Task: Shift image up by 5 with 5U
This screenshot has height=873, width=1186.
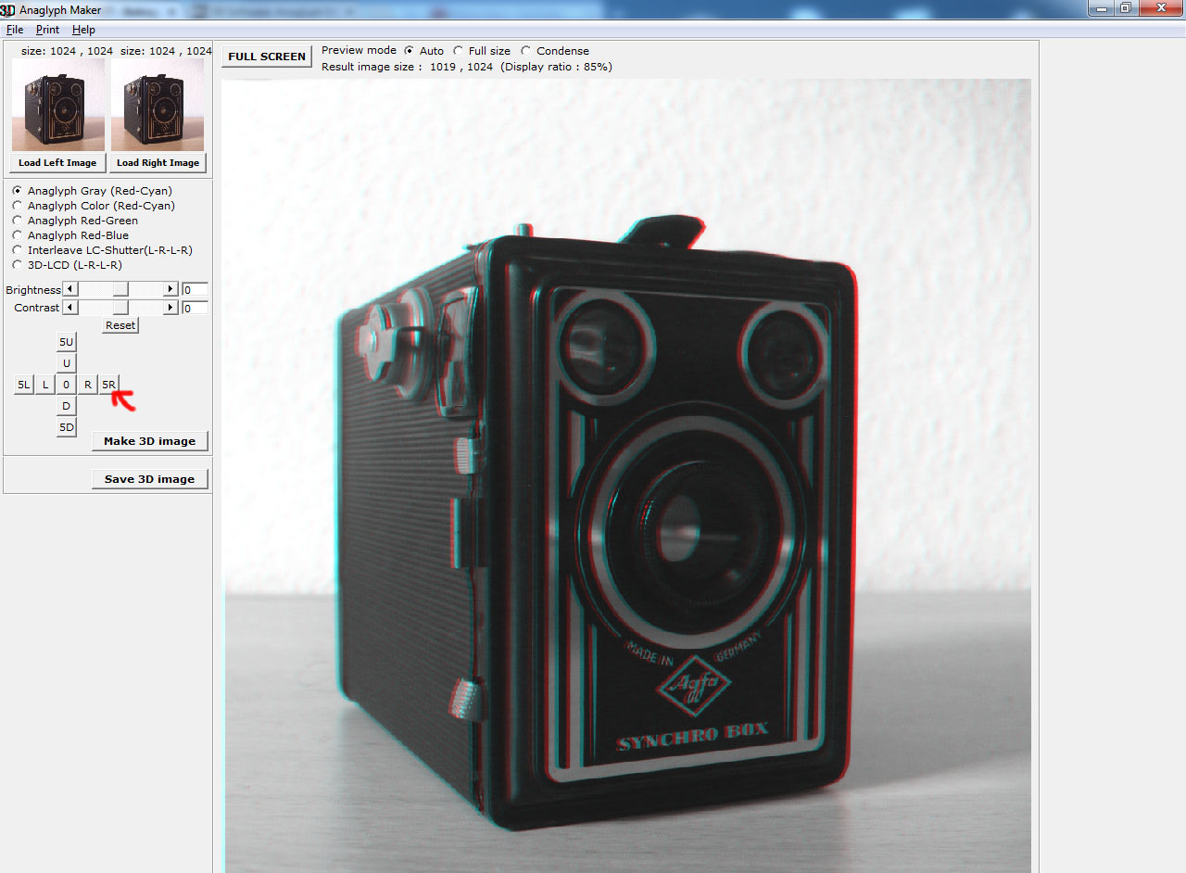Action: pyautogui.click(x=66, y=342)
